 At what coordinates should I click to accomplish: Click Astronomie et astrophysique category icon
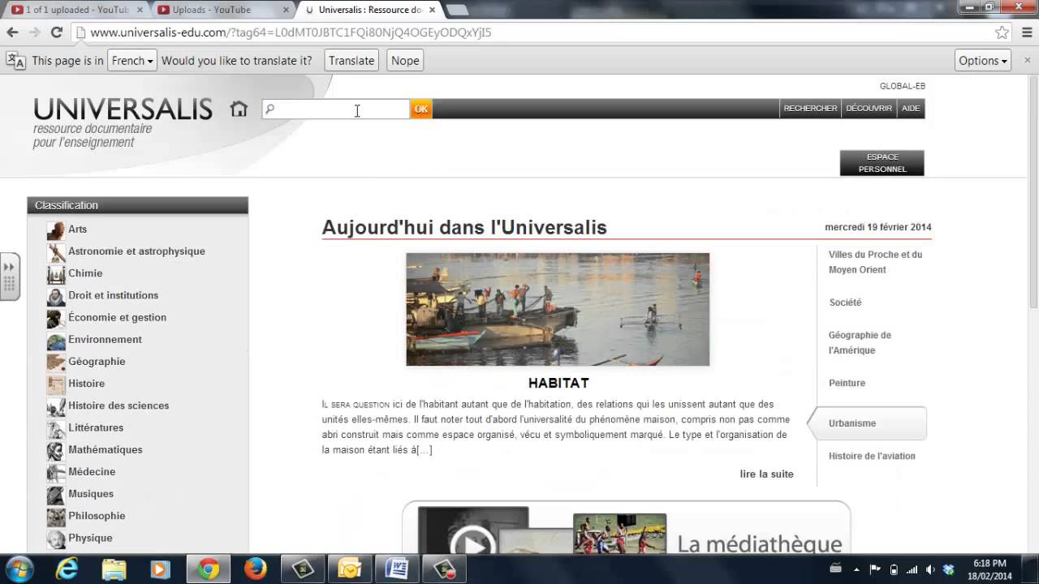pos(56,252)
